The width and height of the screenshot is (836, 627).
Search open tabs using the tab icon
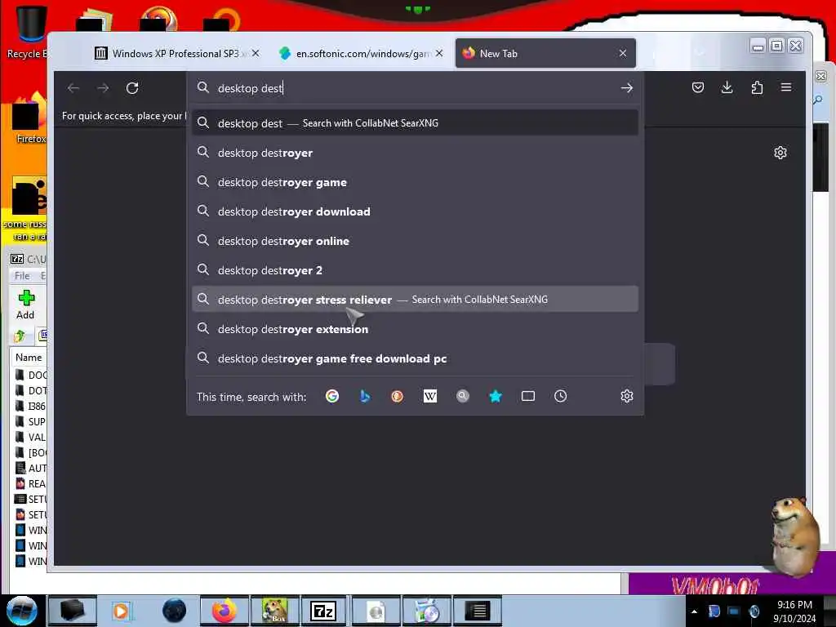click(528, 396)
